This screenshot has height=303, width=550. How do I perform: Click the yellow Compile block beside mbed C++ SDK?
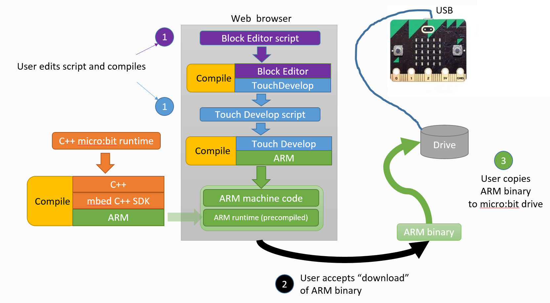click(51, 201)
